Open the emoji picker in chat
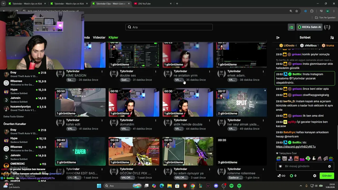The height and width of the screenshot is (190, 338). (330, 166)
